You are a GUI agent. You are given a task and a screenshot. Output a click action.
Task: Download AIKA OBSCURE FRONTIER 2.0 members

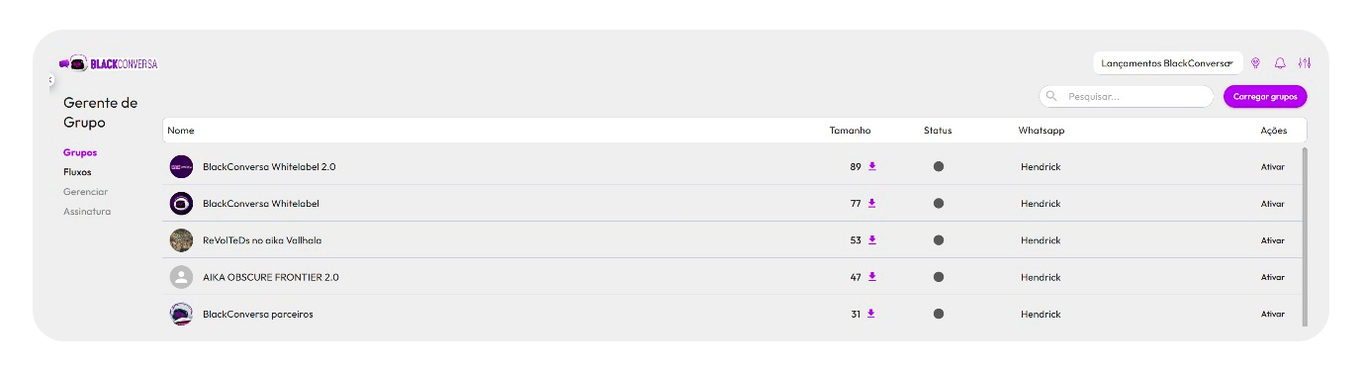coord(872,277)
